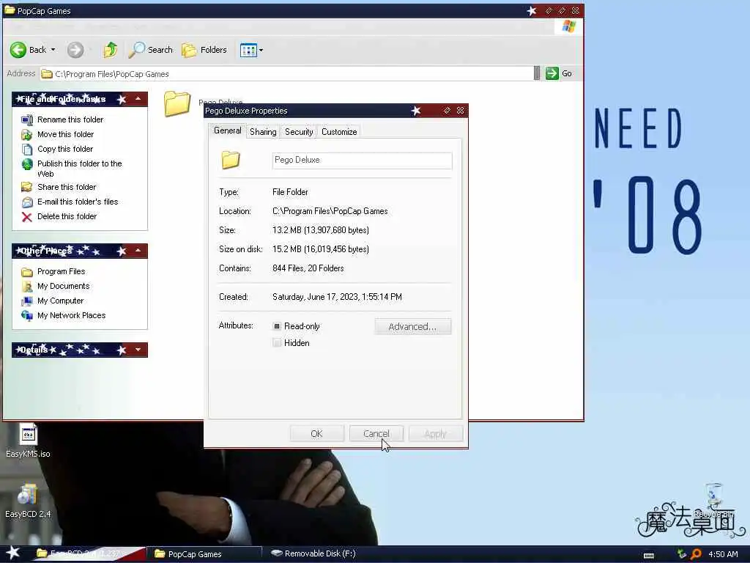Viewport: 750px width, 563px height.
Task: Select the Pego Deluxe folder in Explorer
Action: (177, 104)
